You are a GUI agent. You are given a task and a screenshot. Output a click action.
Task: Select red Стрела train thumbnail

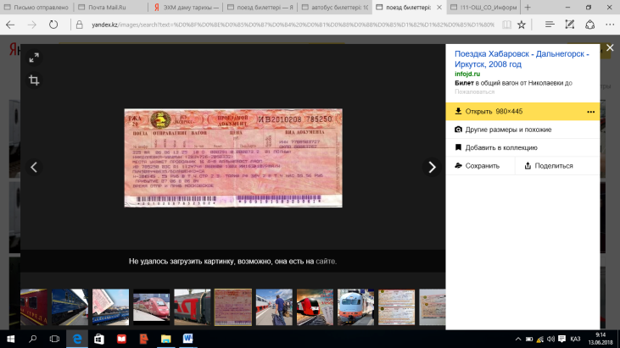point(34,307)
